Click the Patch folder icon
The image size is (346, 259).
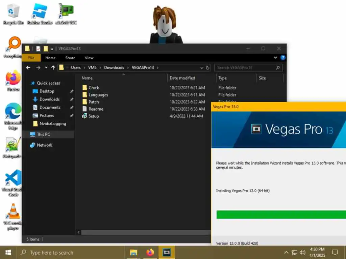click(x=84, y=102)
